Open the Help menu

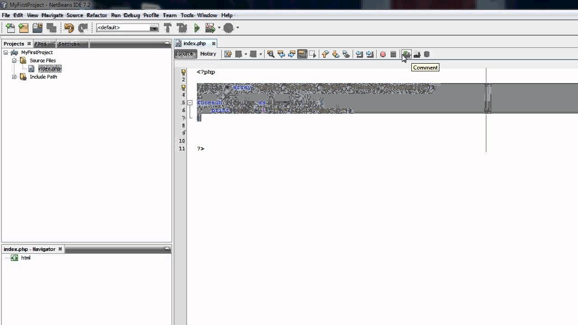(x=227, y=15)
